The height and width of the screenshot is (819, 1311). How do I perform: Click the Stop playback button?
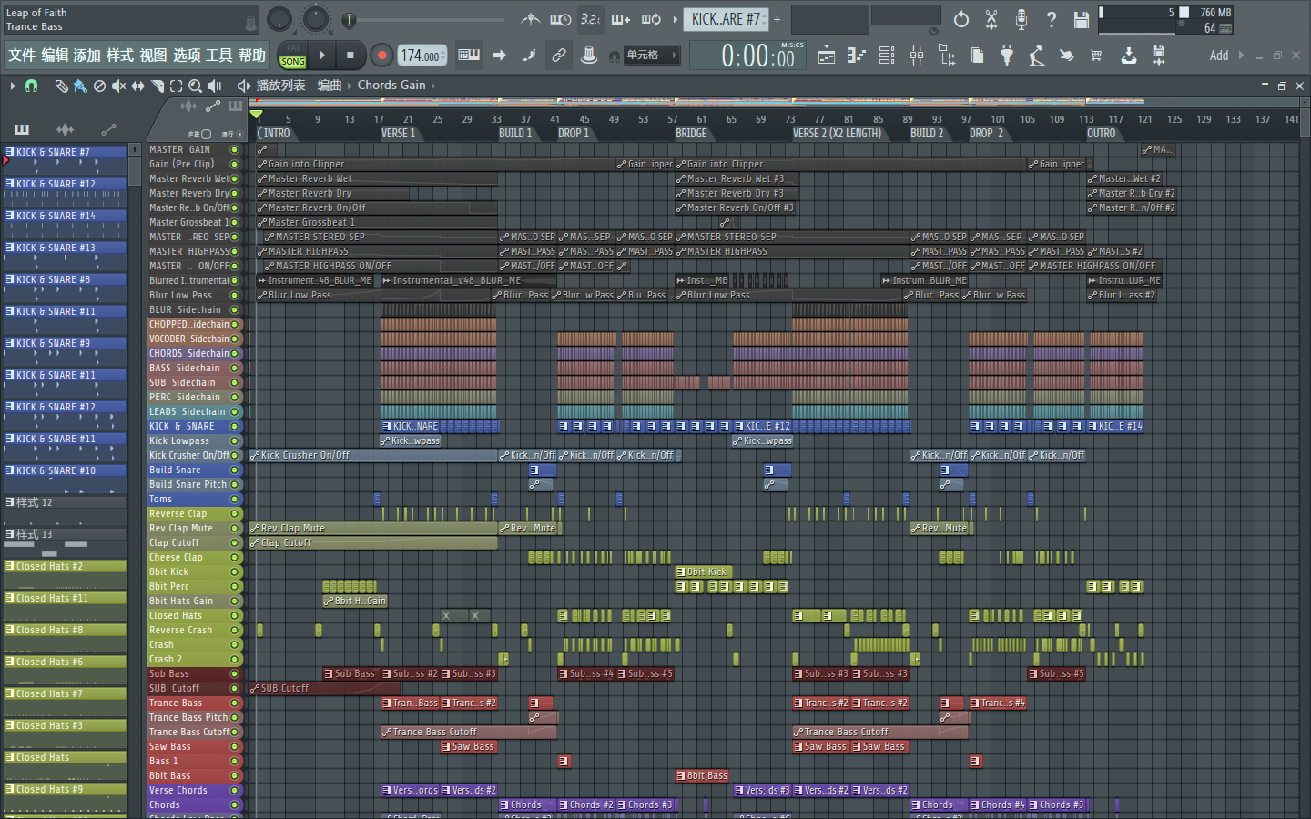351,56
